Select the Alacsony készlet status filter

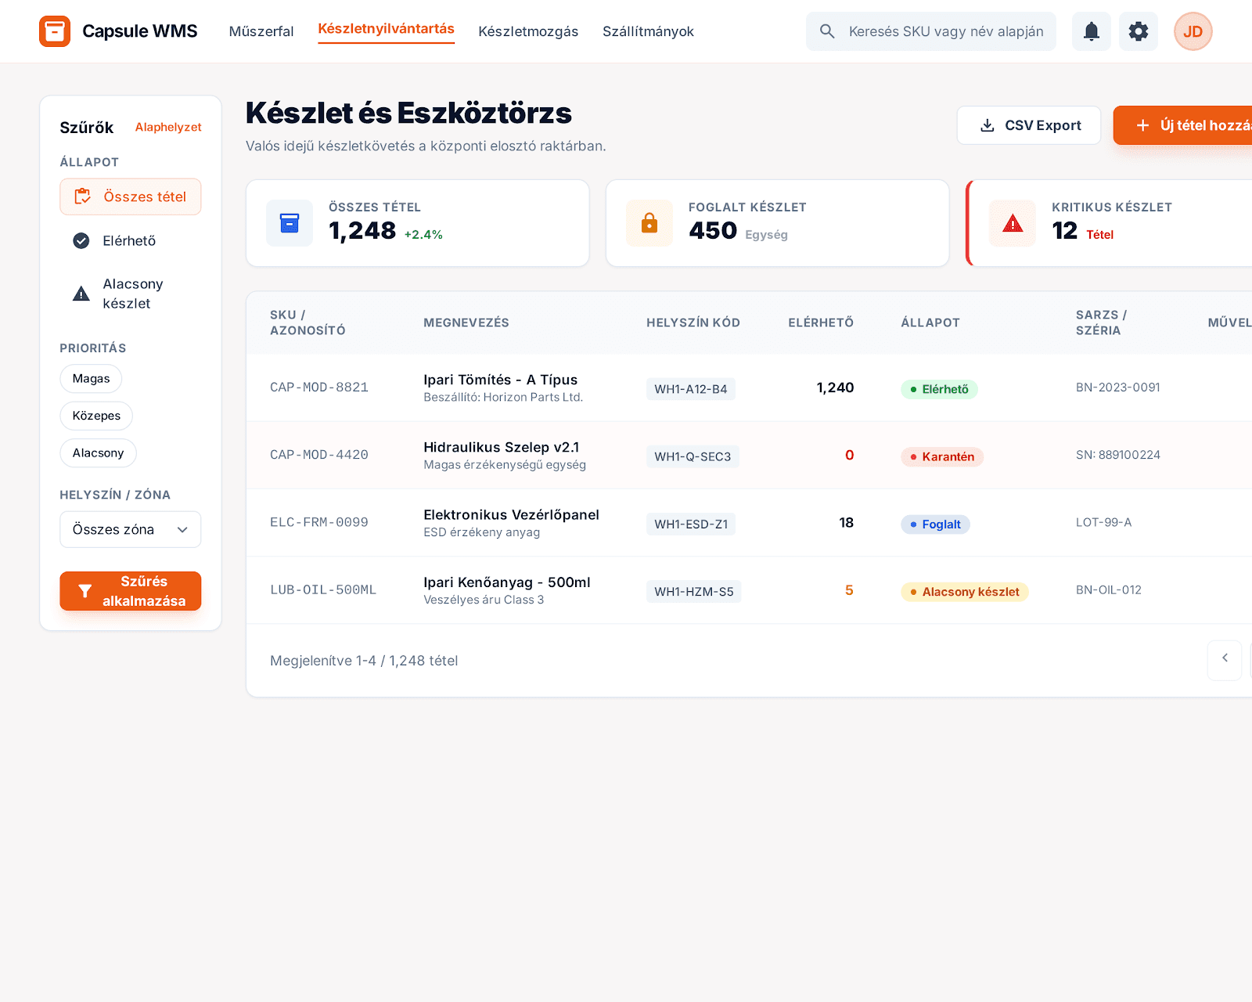coord(131,294)
